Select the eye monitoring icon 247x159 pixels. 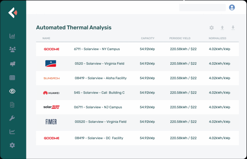[12, 91]
